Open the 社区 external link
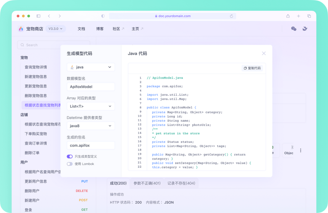This screenshot has width=328, height=213. [118, 29]
